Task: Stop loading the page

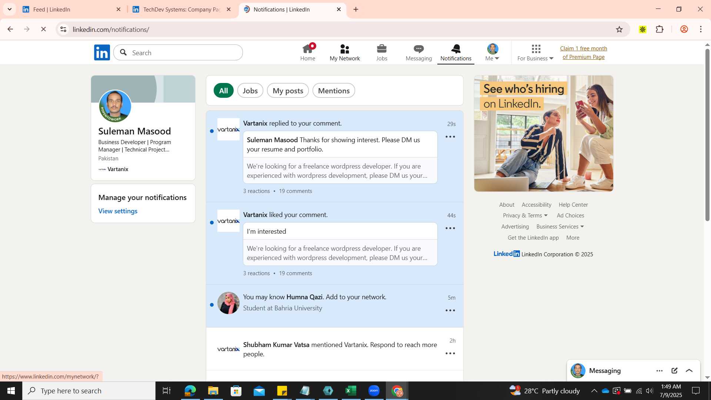Action: tap(43, 29)
